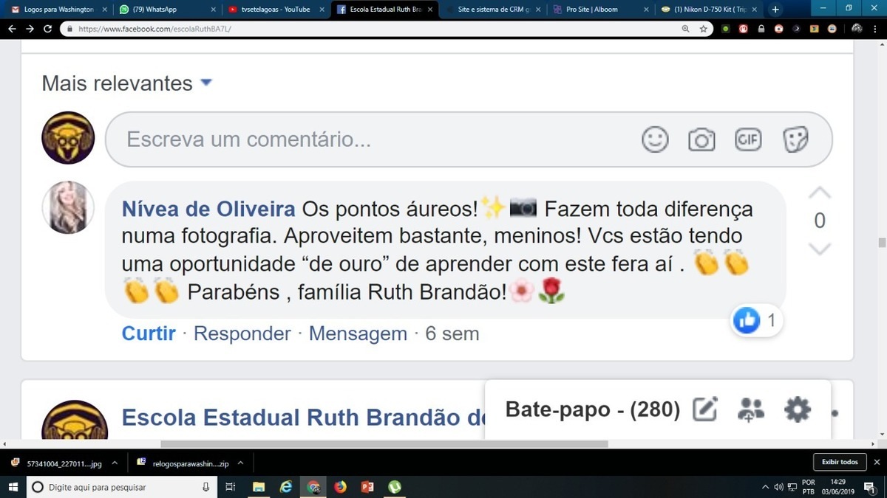Click Curtir under Nívea's comment
Screen dimensions: 887x498
pyautogui.click(x=149, y=333)
